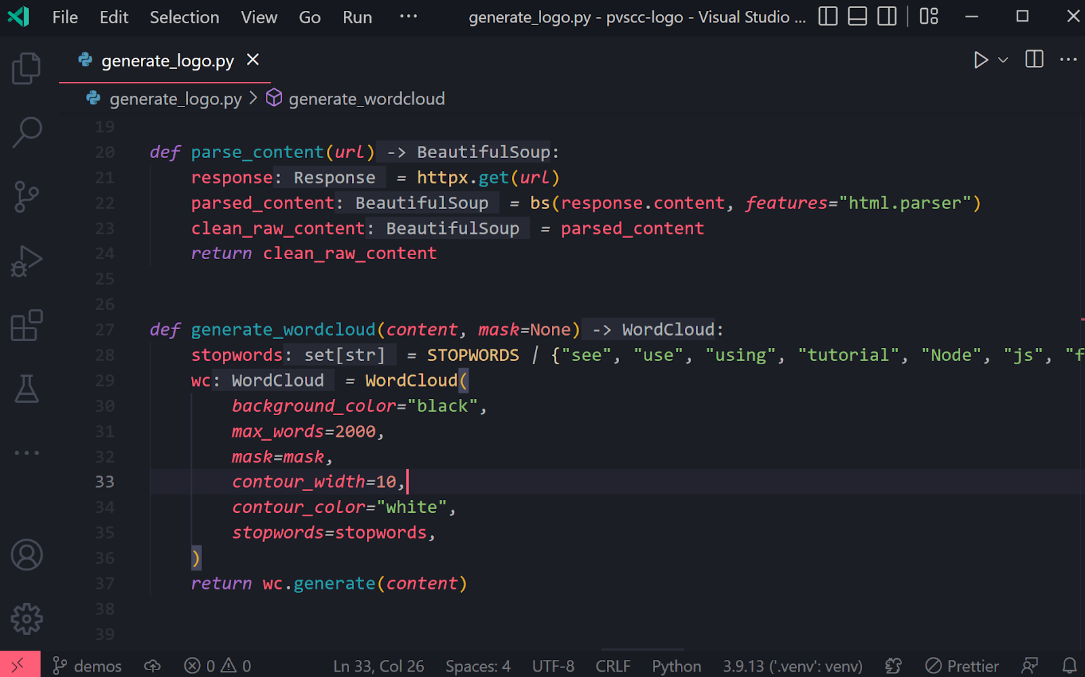
Task: Switch the Python interpreter version
Action: point(791,665)
